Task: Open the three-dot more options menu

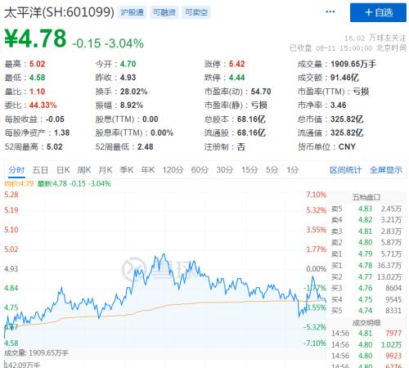Action: point(330,11)
